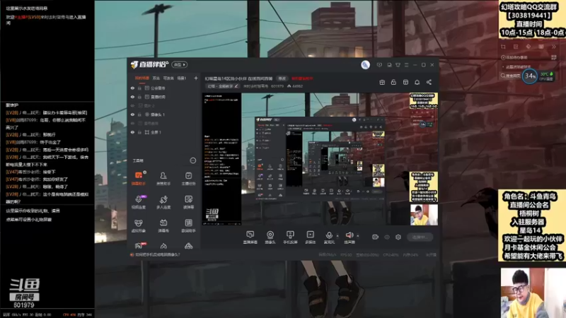Screen dimensions: 566x318
Task: Open the settings gear beside the start button
Action: (x=398, y=237)
